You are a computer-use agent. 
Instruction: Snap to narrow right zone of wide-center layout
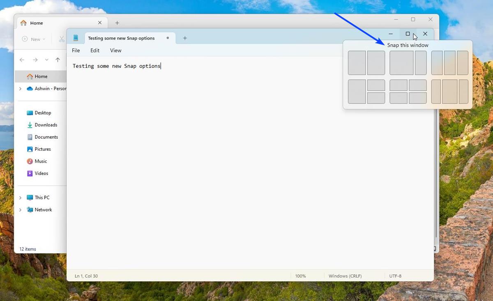click(464, 92)
